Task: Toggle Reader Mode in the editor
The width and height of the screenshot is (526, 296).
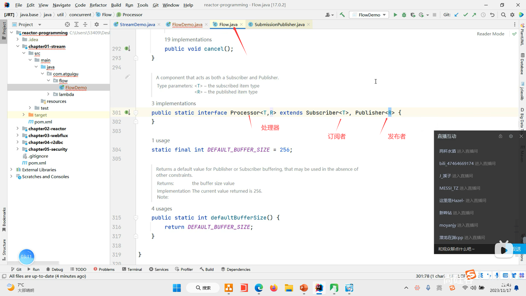Action: pos(490,34)
